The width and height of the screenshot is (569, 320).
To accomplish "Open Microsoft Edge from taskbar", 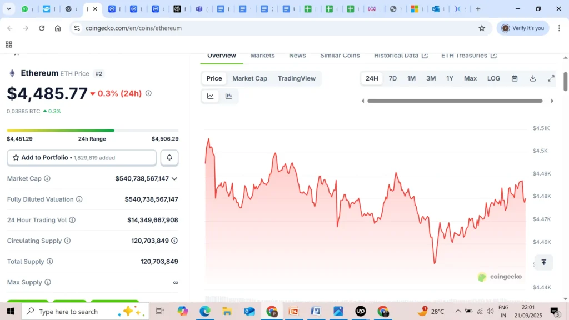I will (205, 311).
